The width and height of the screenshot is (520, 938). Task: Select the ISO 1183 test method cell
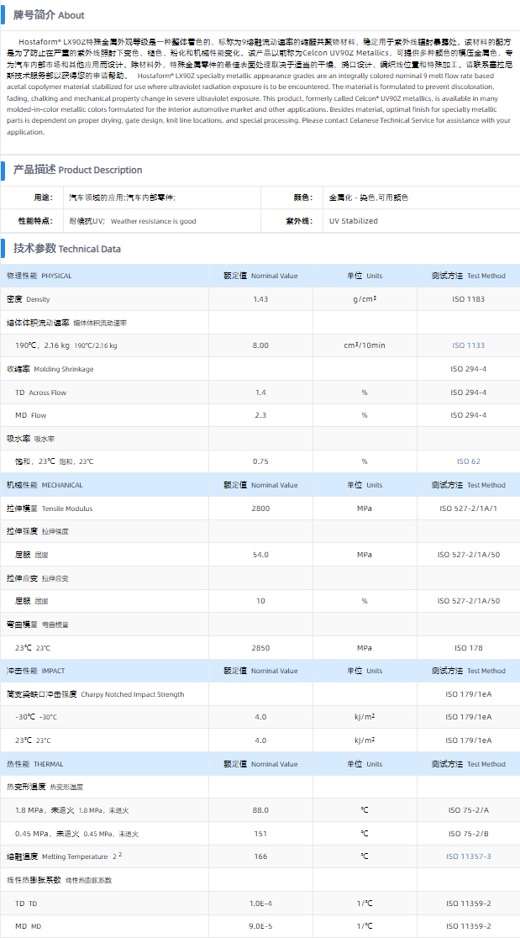click(x=469, y=299)
